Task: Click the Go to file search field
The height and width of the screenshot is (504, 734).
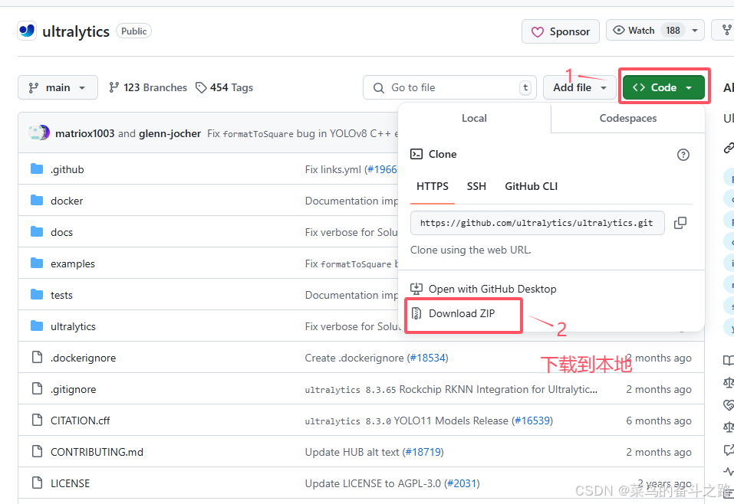Action: 450,87
